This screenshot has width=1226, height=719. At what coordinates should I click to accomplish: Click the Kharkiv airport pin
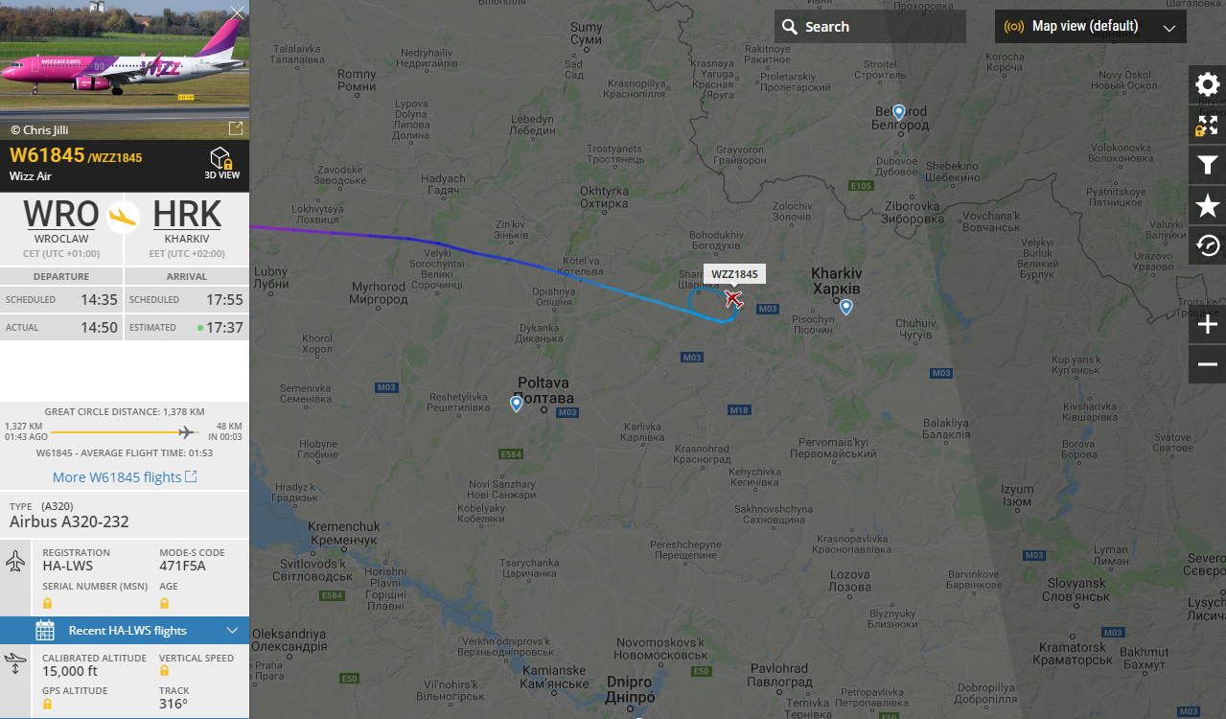click(846, 307)
